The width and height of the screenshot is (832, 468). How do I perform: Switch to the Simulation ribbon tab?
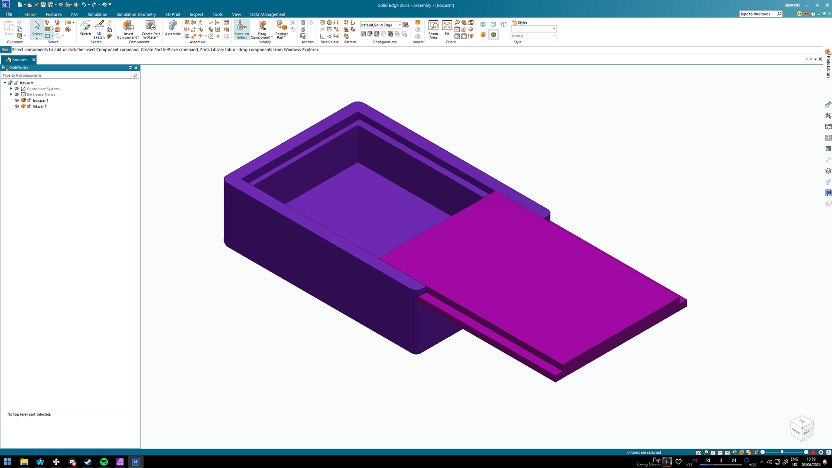tap(97, 14)
